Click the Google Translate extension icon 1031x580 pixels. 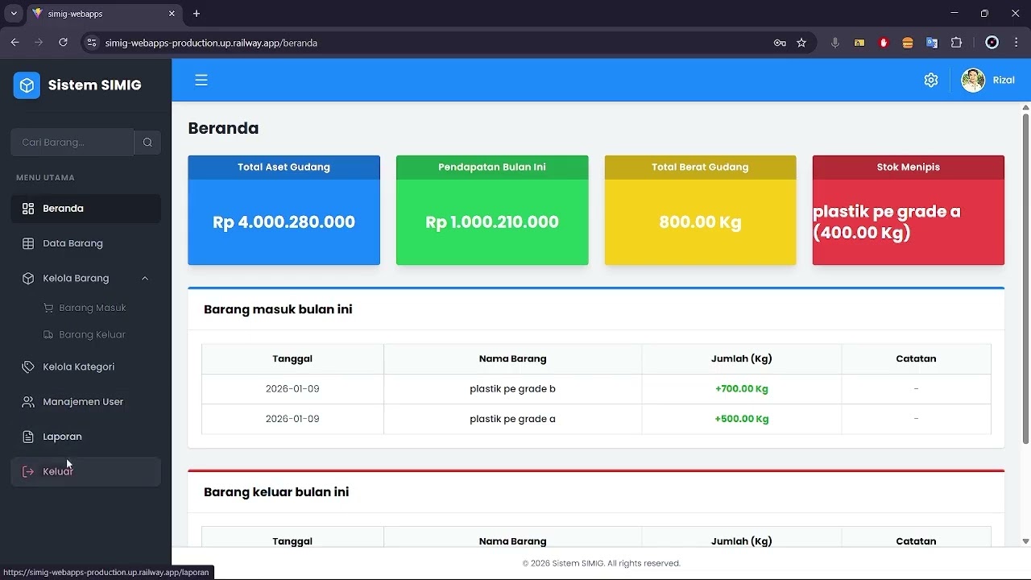(x=932, y=43)
